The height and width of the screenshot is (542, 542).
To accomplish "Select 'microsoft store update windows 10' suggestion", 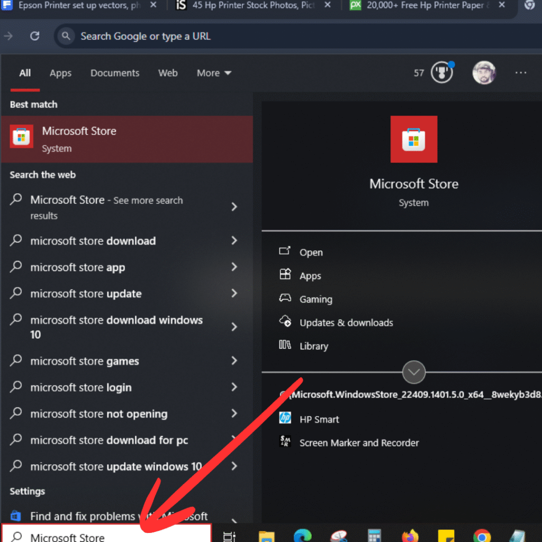I will pyautogui.click(x=116, y=466).
